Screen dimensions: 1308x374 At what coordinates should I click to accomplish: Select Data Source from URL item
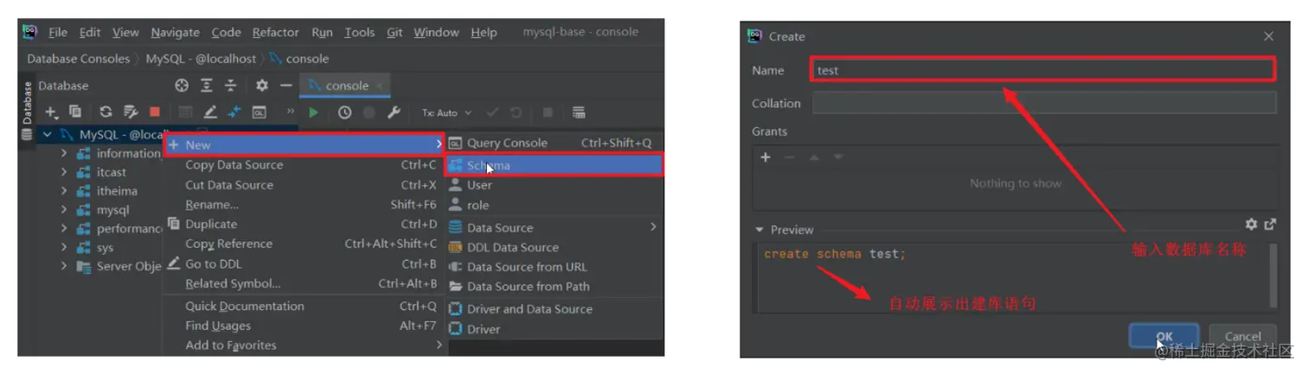point(554,267)
